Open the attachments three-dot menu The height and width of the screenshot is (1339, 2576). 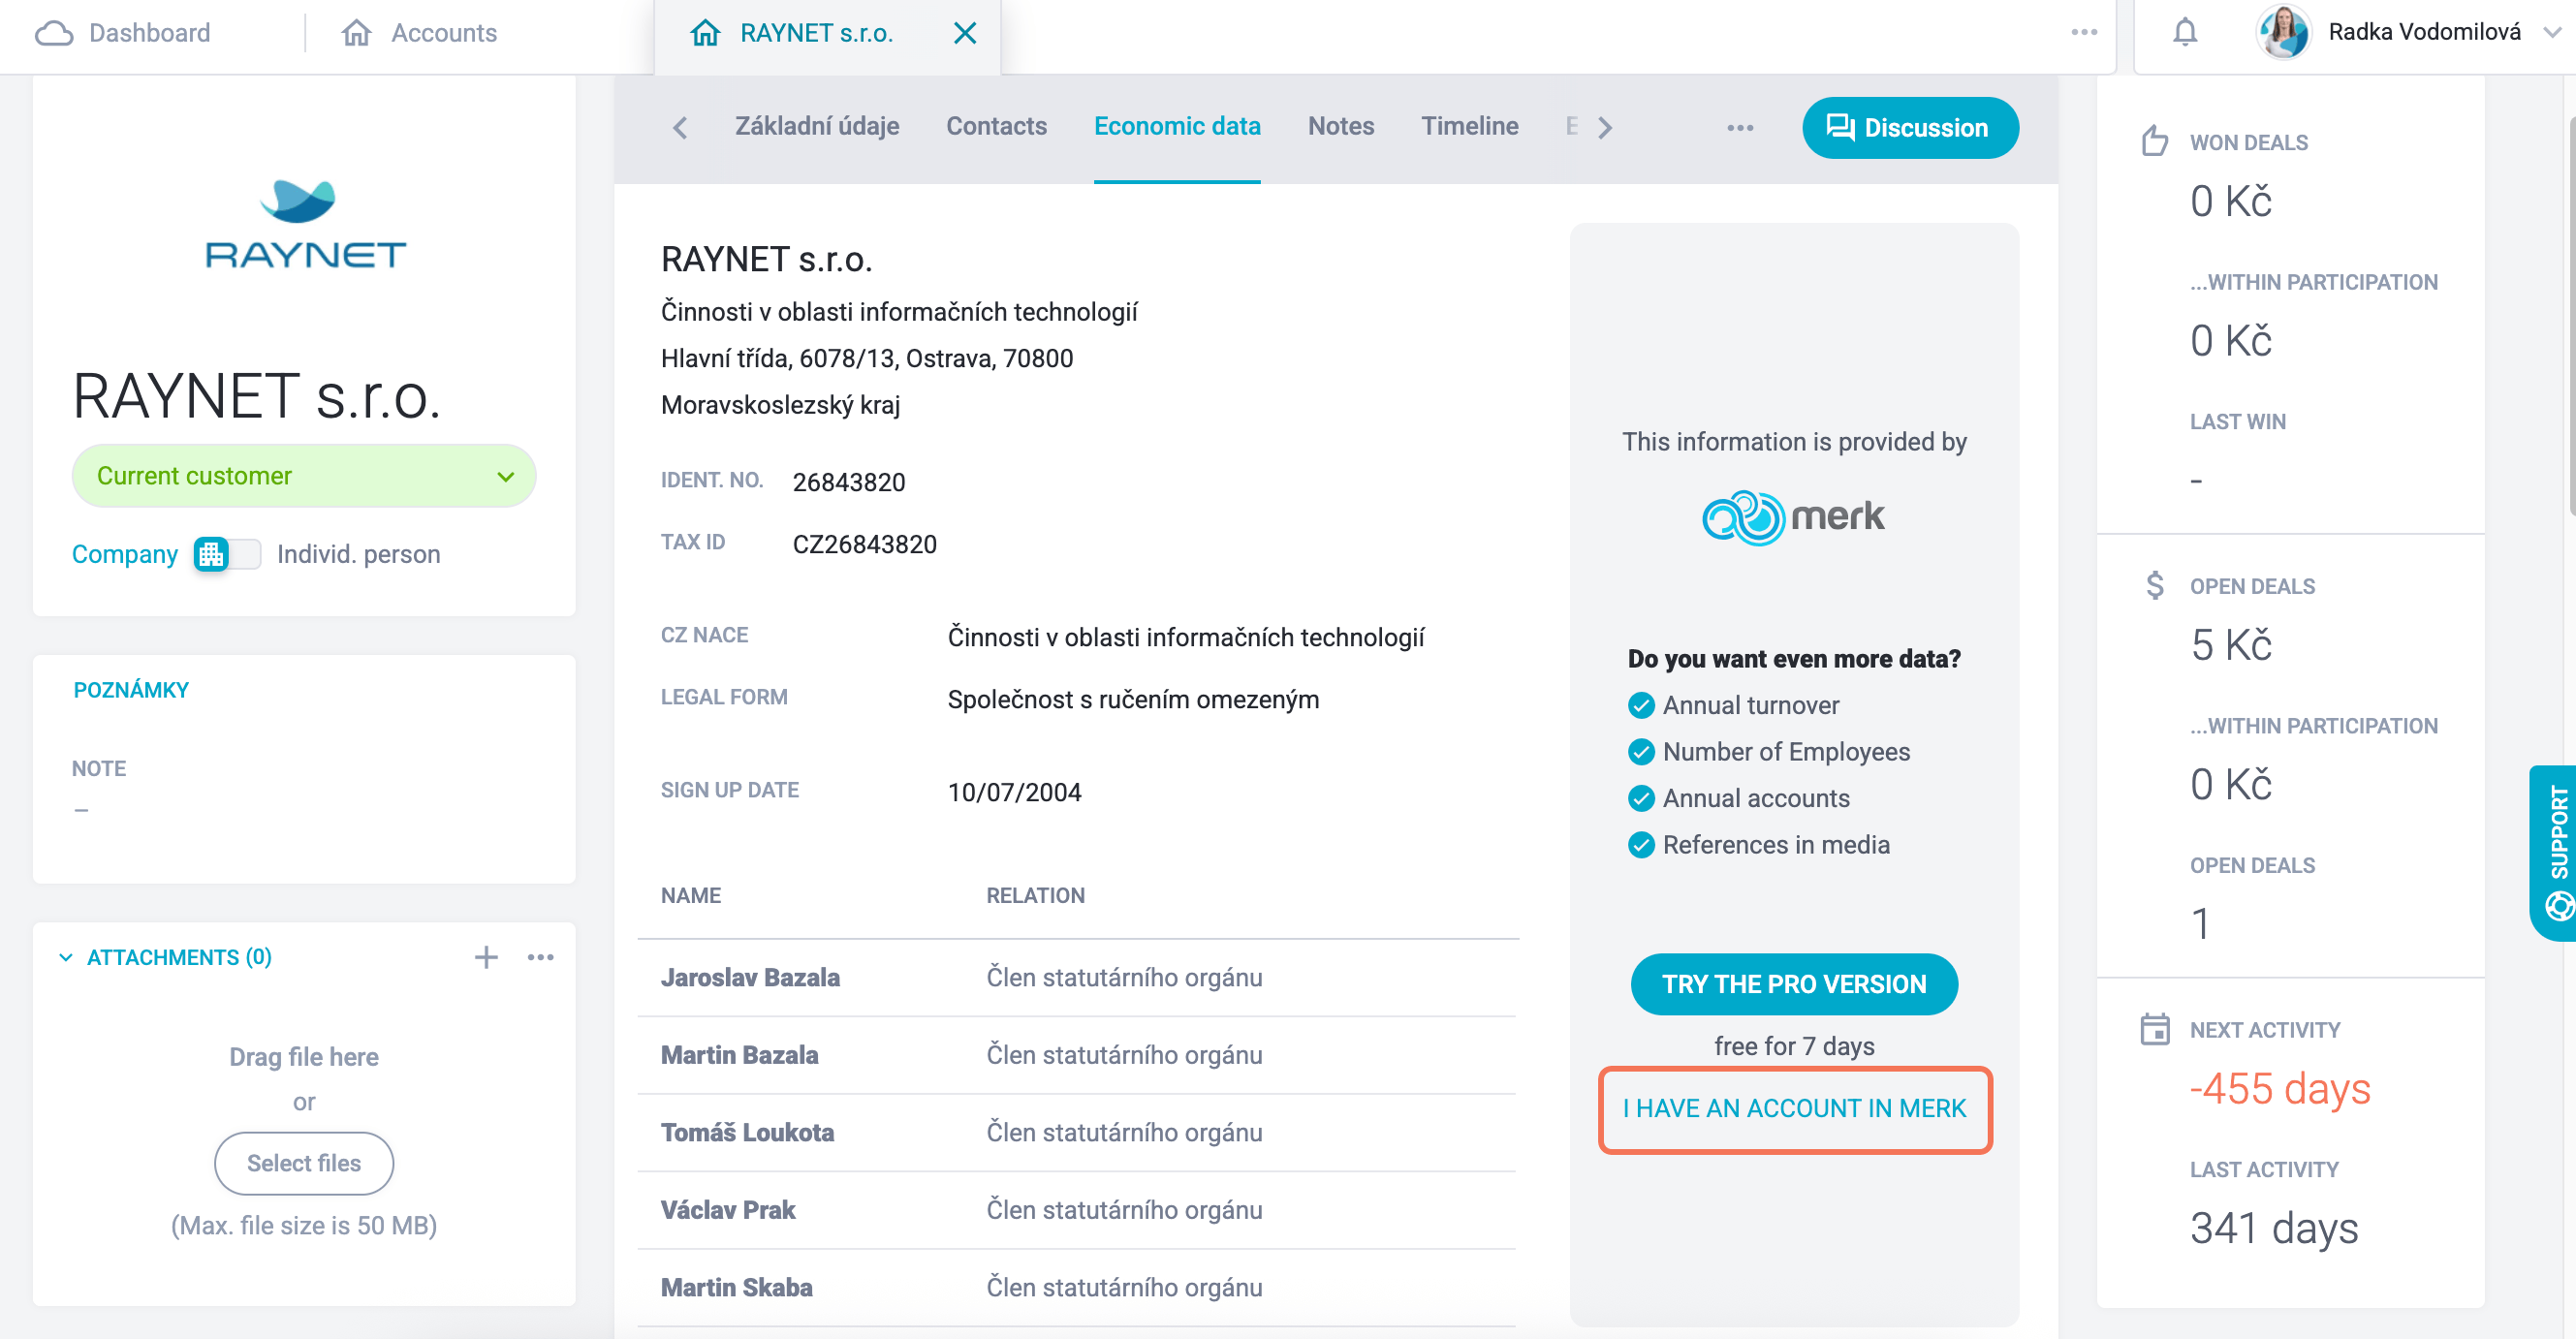541,957
